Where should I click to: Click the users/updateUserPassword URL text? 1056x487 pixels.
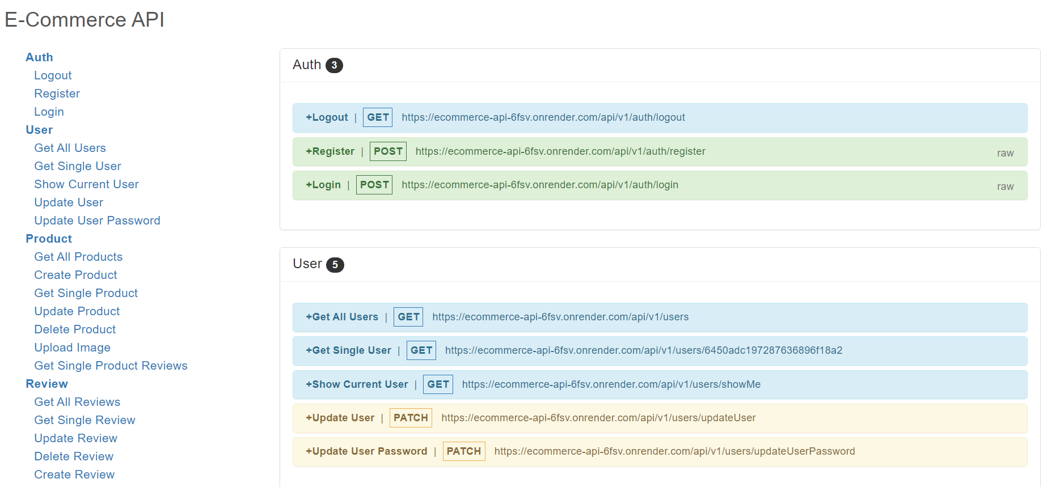coord(674,451)
